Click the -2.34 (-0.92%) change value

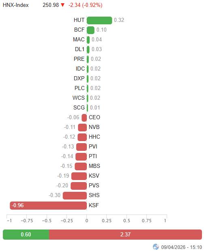[85, 5]
